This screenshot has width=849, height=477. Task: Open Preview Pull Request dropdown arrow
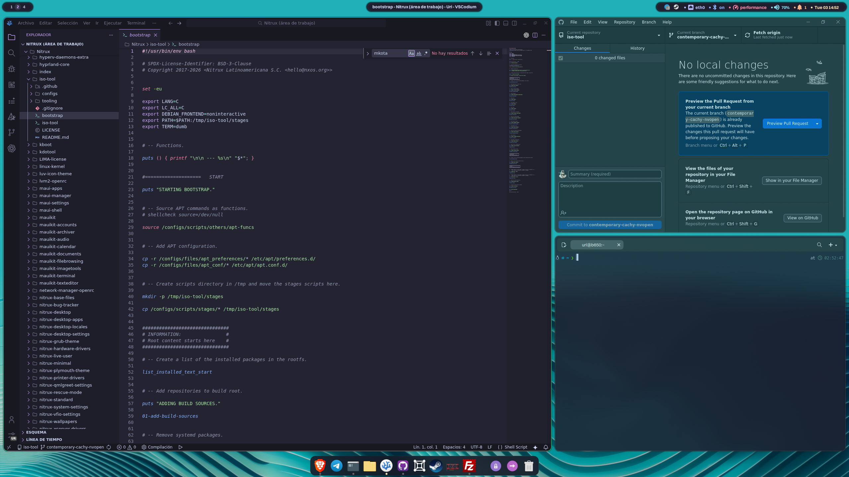coord(817,124)
